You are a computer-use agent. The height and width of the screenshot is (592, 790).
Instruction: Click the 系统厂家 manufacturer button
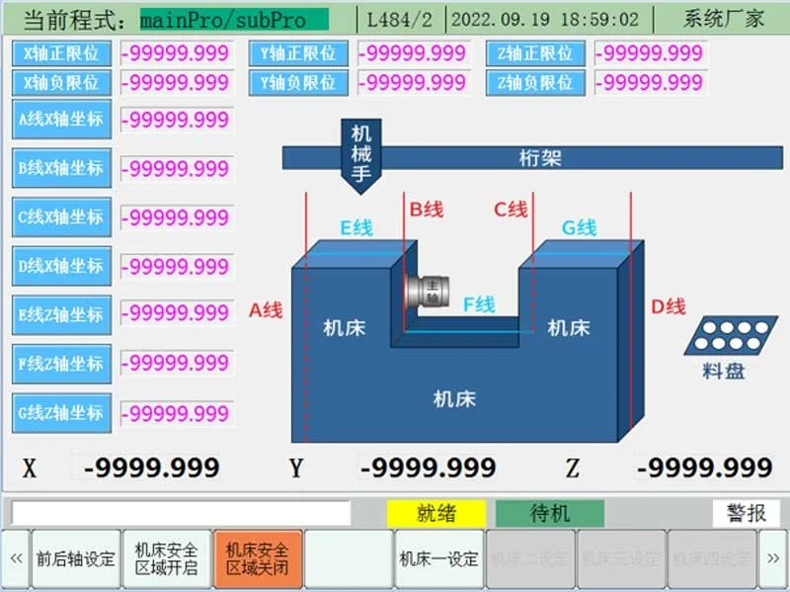click(726, 17)
